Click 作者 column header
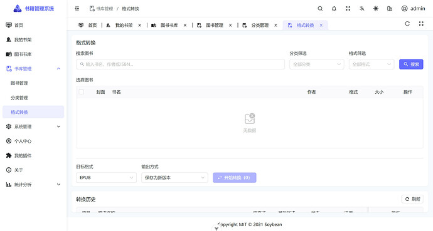 311,92
